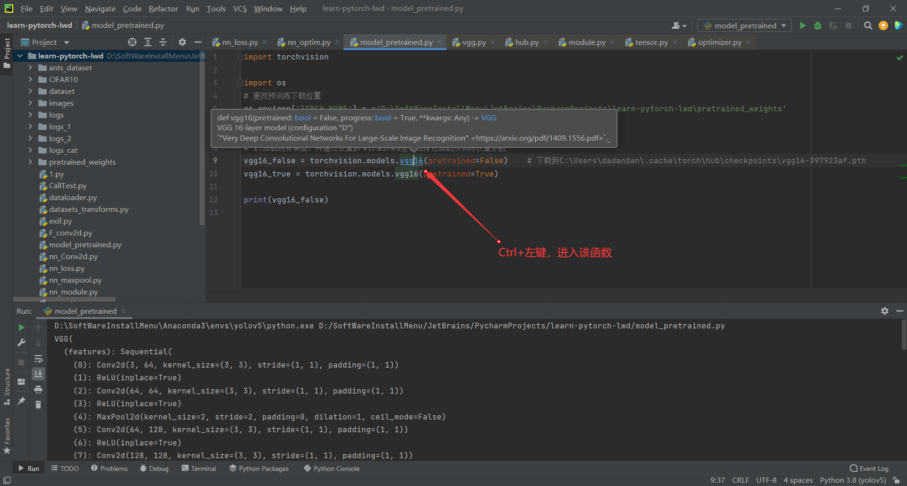907x486 pixels.
Task: Restore layout icon in Run panel
Action: (x=21, y=382)
